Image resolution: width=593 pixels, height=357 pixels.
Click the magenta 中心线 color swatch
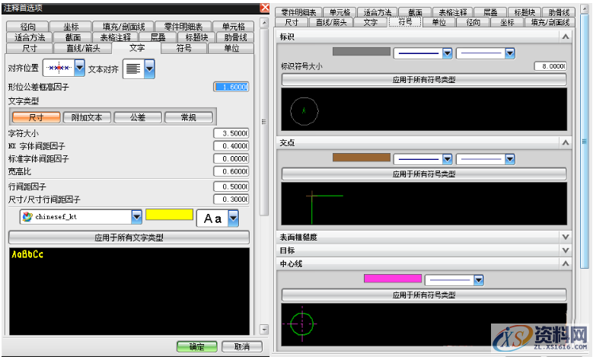click(x=392, y=279)
